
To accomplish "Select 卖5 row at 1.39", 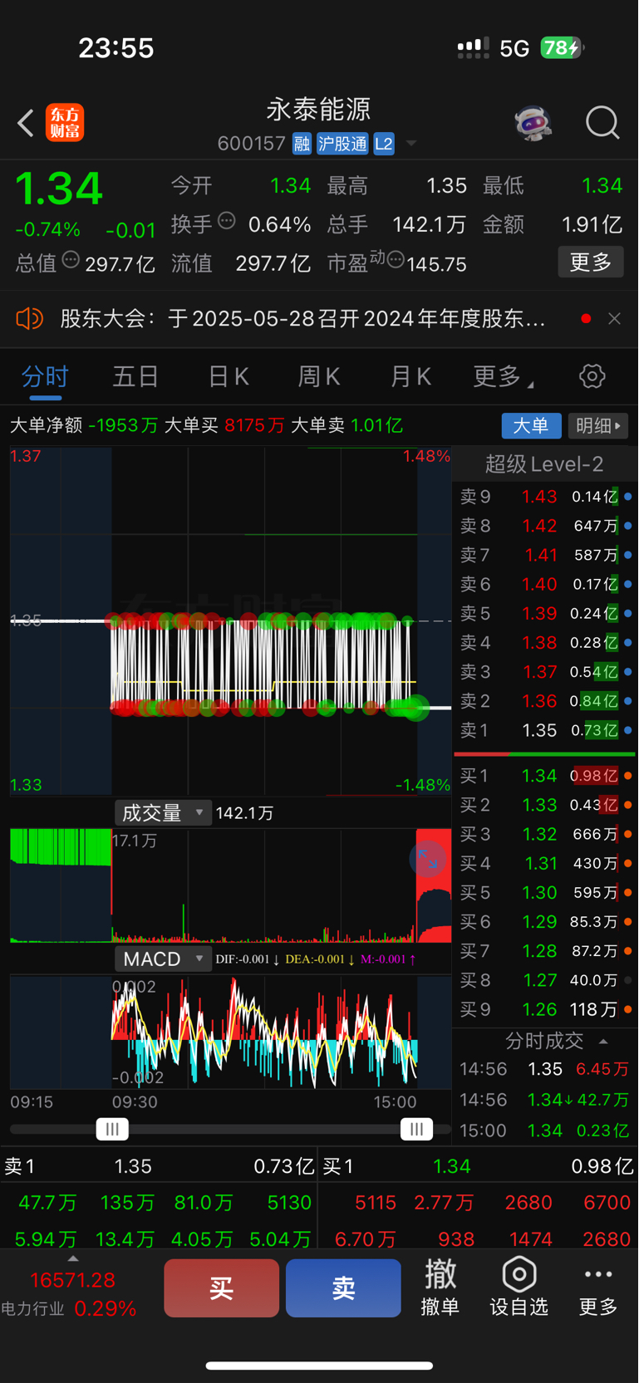I will click(x=544, y=614).
